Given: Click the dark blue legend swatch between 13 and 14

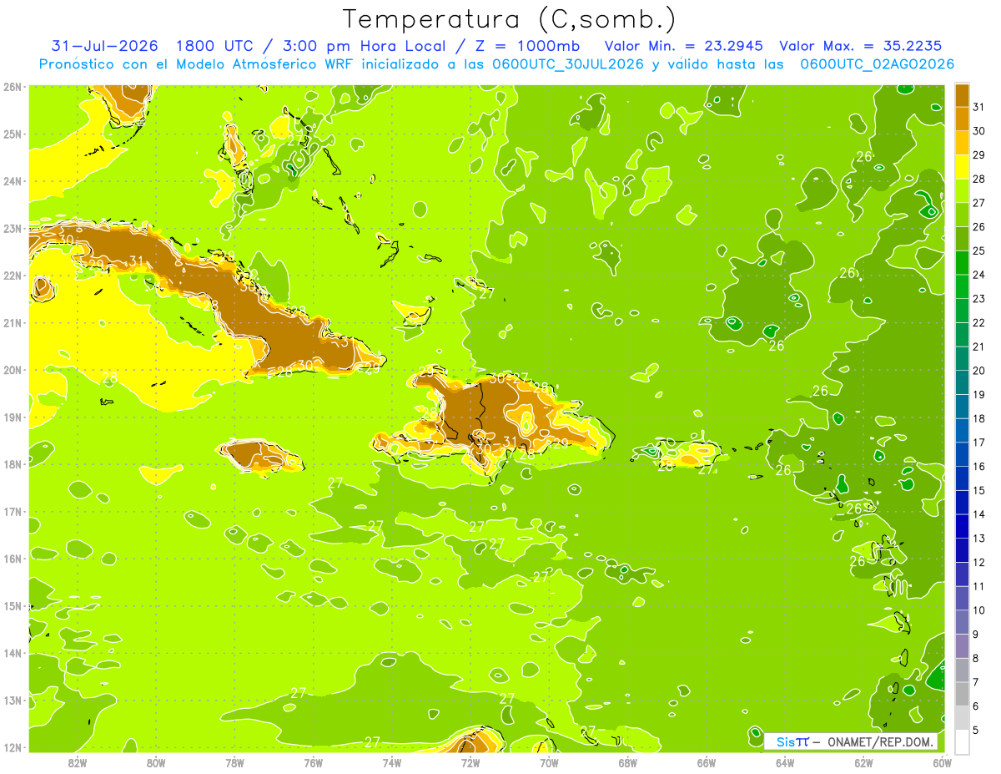Looking at the screenshot, I should pos(962,526).
